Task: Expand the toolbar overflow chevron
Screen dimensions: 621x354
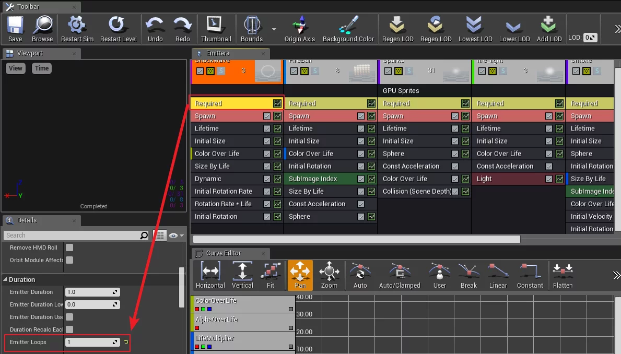Action: click(615, 29)
